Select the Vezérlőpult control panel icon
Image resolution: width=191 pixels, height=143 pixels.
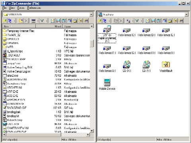166,67
